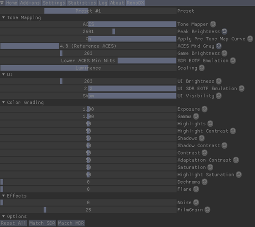
Task: Reset ACES Mid Gray value
Action: click(x=219, y=46)
